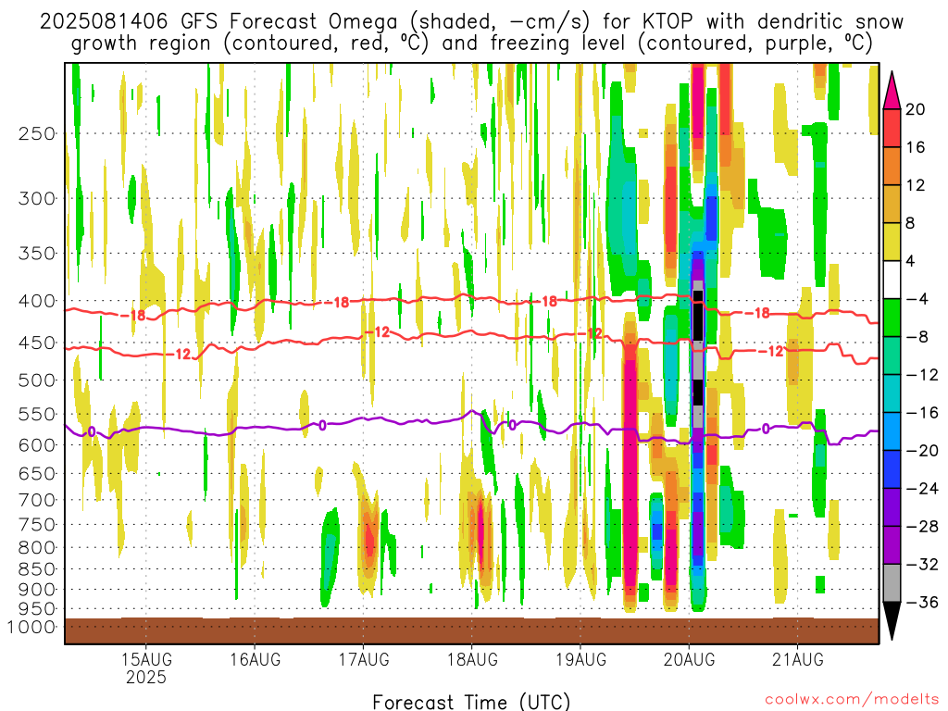Click the coolwx.com/modelts link
Viewport: 948px width, 711px height.
tap(852, 699)
